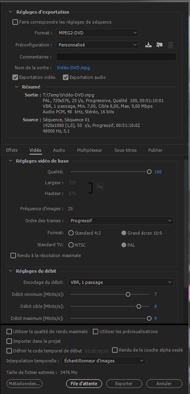Screen dimensions: 190x394
Task: Uncheck Exportation audio checkbox
Action: (x=66, y=77)
